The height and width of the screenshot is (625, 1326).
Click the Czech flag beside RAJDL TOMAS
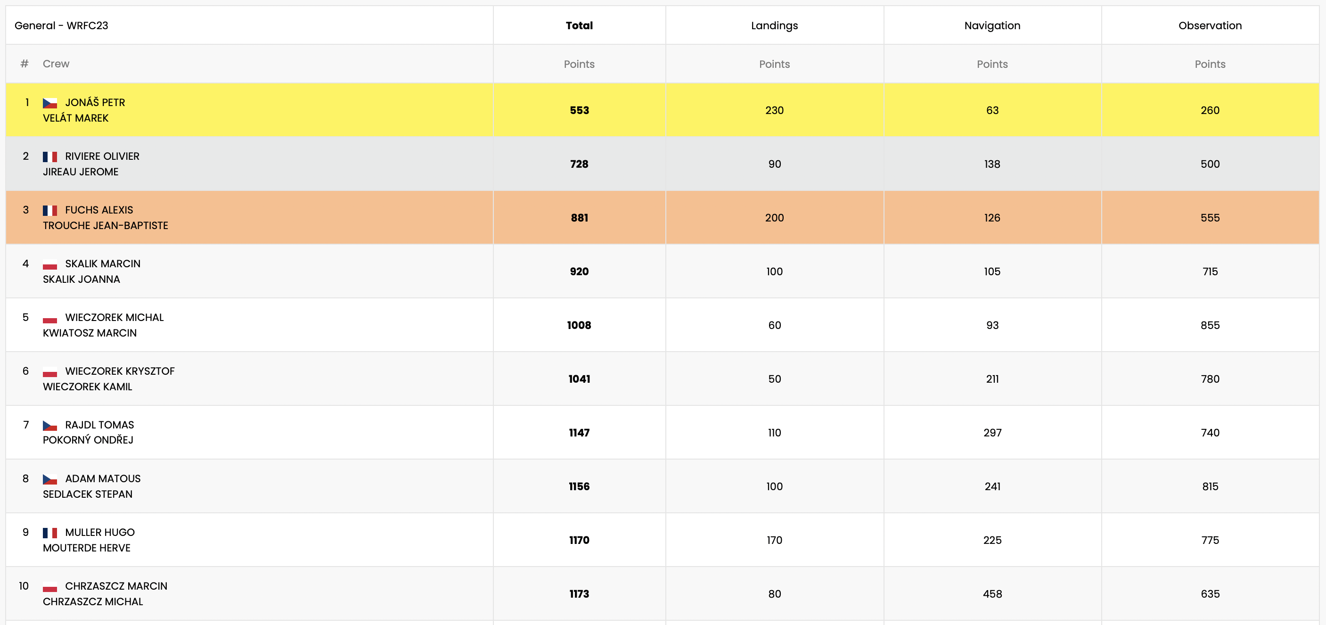click(x=50, y=425)
